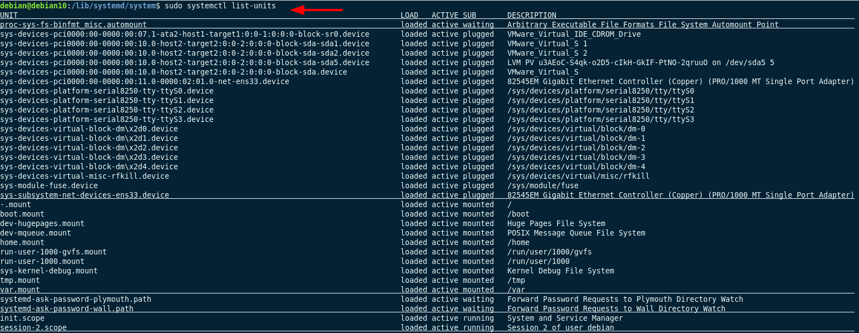Click sys-devices-virtual-block-dm\x2d0.device
859x333 pixels.
coord(89,129)
